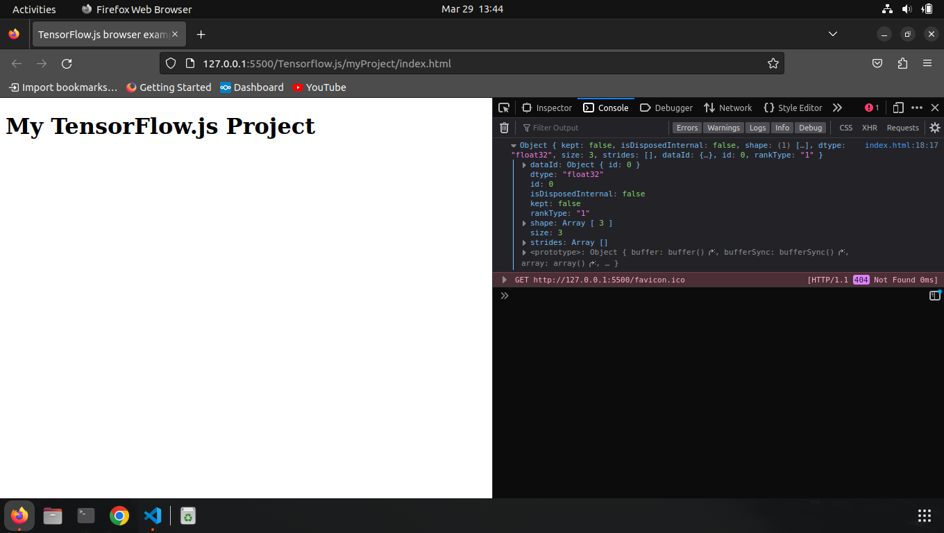Disable the Debug log filter
Screen dimensions: 944x533
pos(810,128)
